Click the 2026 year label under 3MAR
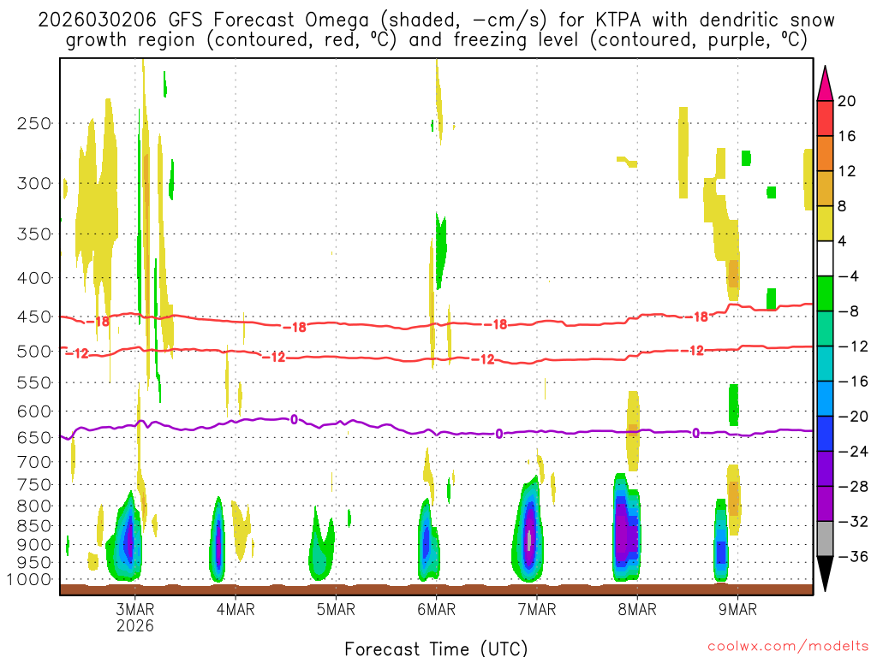The width and height of the screenshot is (877, 657). coord(134,625)
